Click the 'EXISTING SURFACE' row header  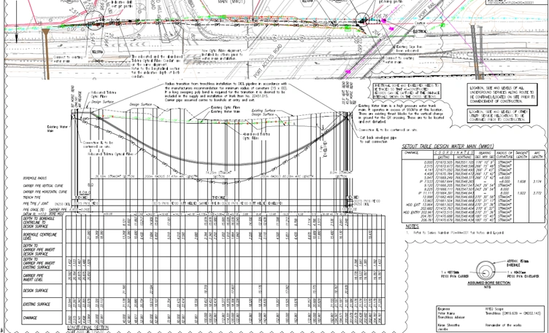[x=37, y=305]
